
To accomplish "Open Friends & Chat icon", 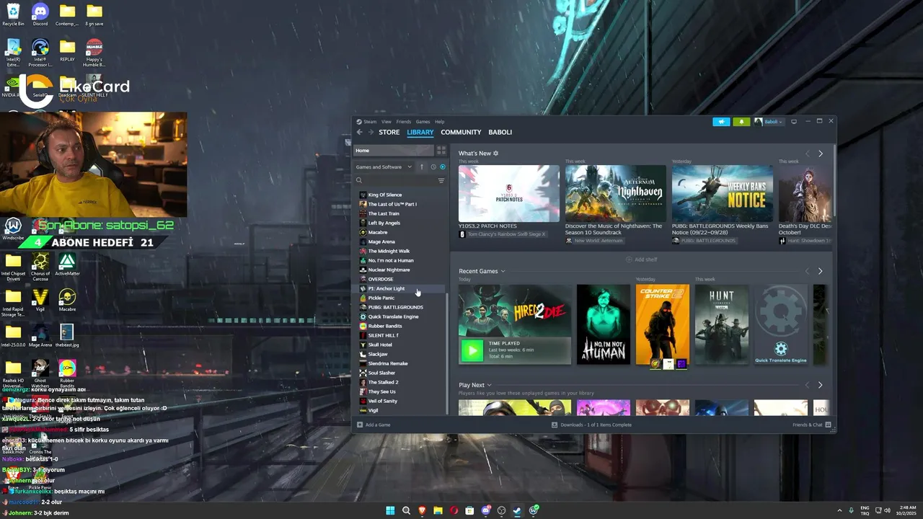I will [x=828, y=425].
